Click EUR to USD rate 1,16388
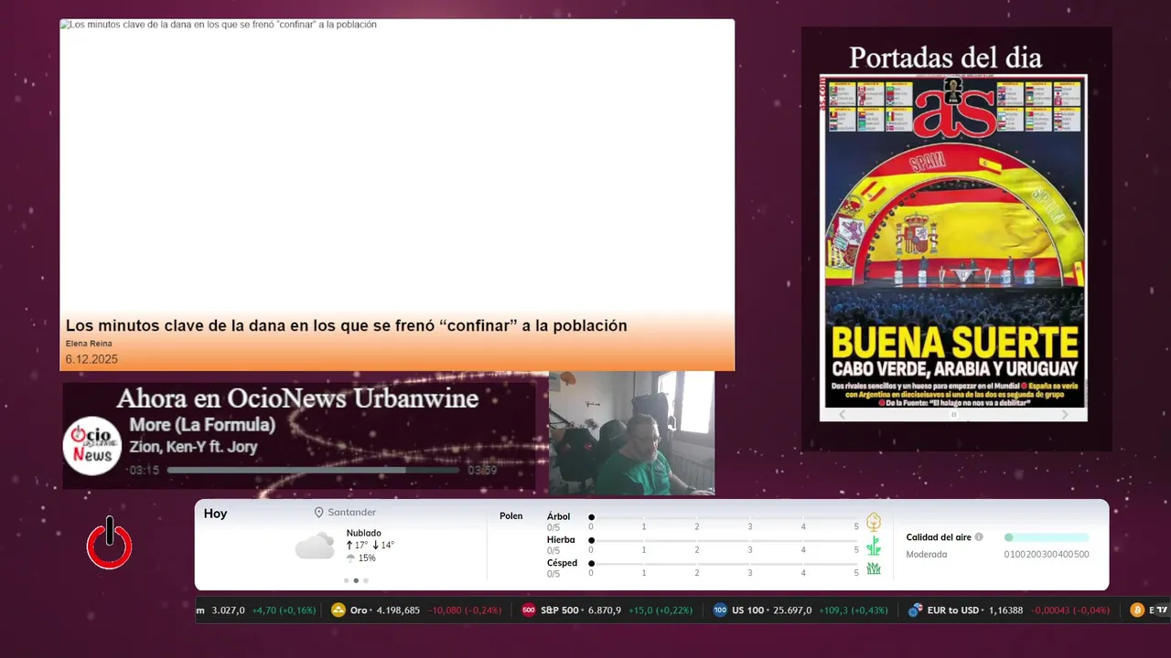This screenshot has height=658, width=1171. click(x=1004, y=610)
